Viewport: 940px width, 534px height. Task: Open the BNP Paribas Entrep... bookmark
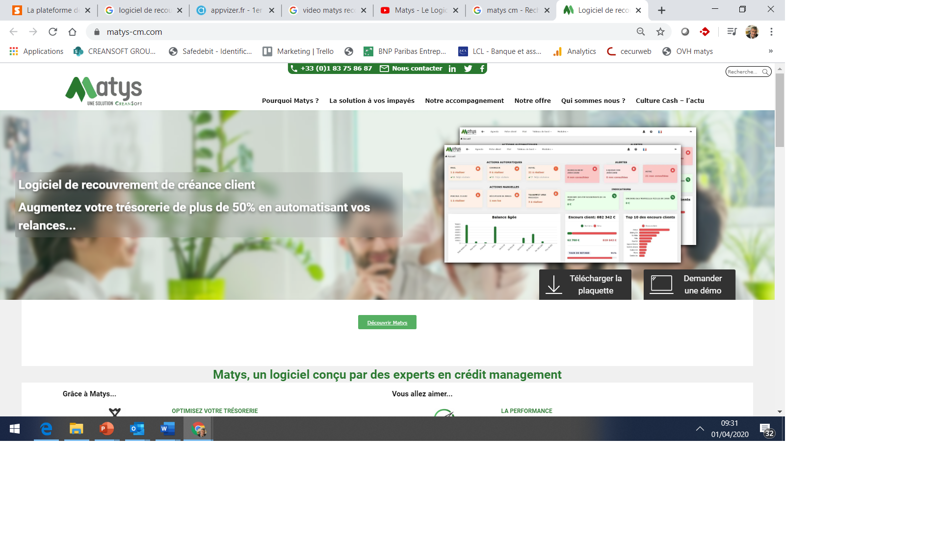pyautogui.click(x=405, y=51)
